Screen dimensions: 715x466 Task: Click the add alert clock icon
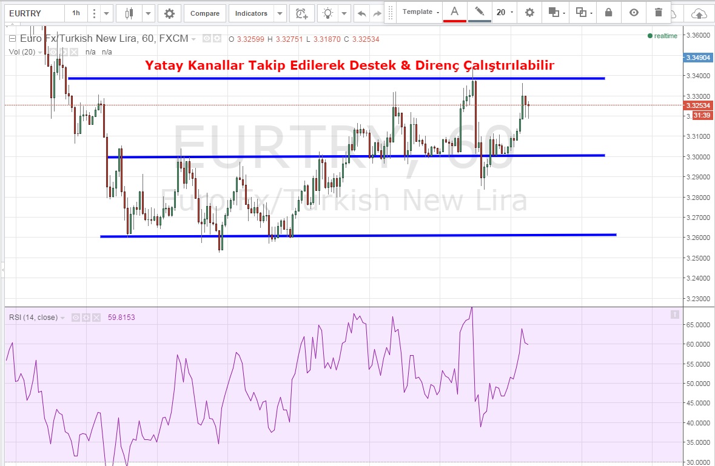tap(301, 13)
